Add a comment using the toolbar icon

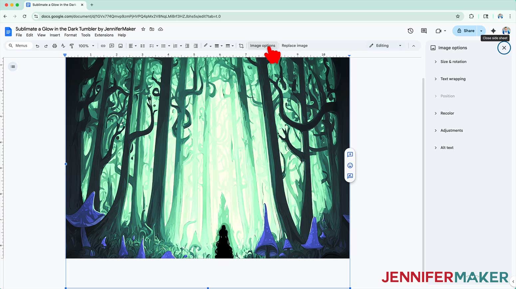coord(112,46)
